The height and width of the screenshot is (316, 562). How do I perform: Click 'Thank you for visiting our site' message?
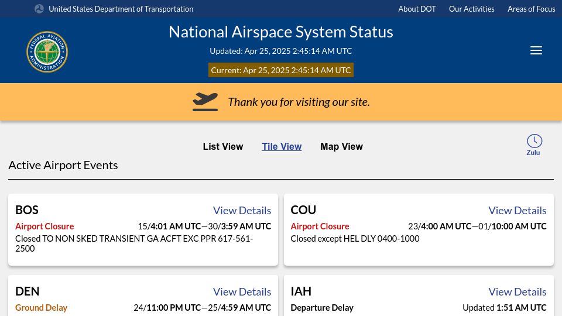click(299, 102)
